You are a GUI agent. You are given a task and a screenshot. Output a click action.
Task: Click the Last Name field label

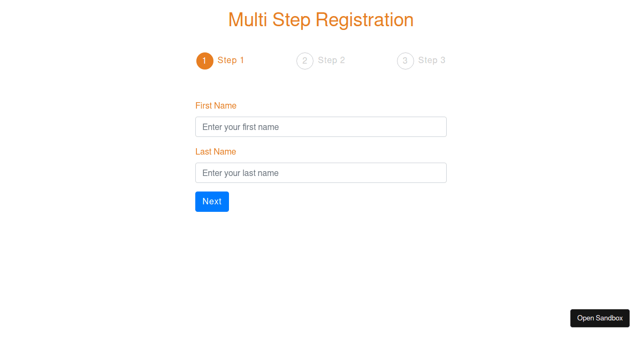(x=216, y=152)
